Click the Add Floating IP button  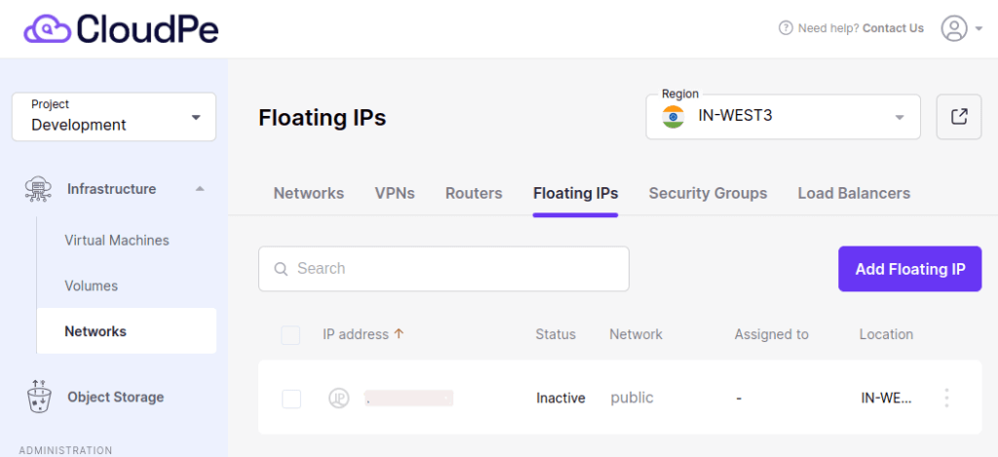point(909,269)
